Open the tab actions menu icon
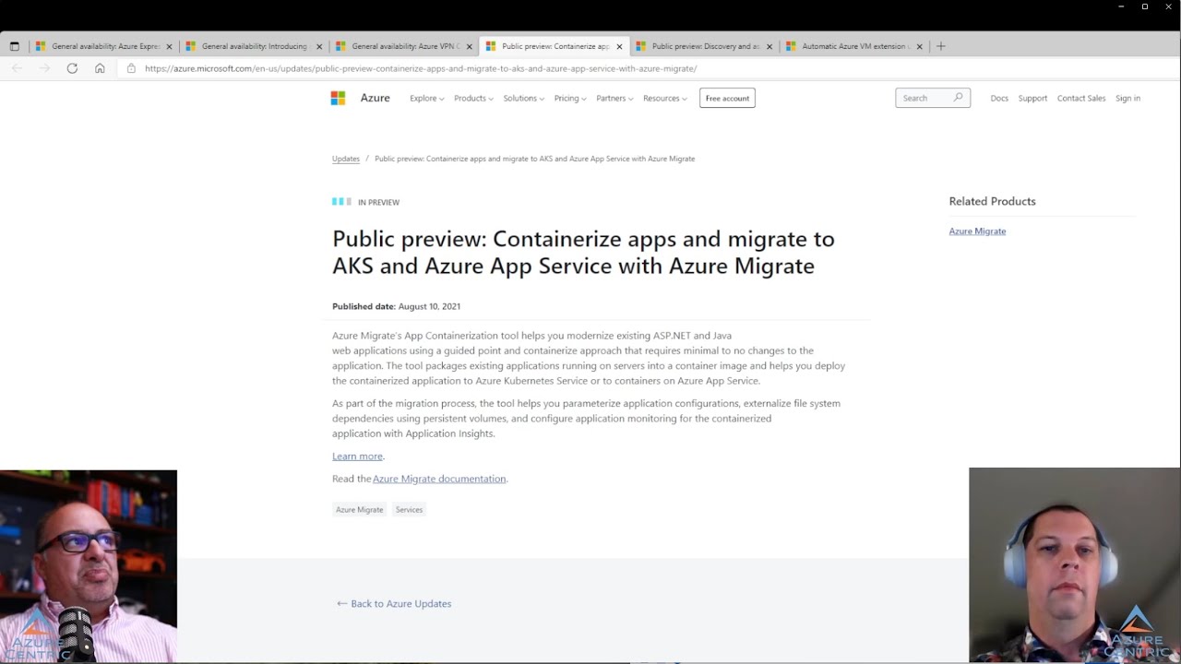1181x664 pixels. click(x=14, y=46)
